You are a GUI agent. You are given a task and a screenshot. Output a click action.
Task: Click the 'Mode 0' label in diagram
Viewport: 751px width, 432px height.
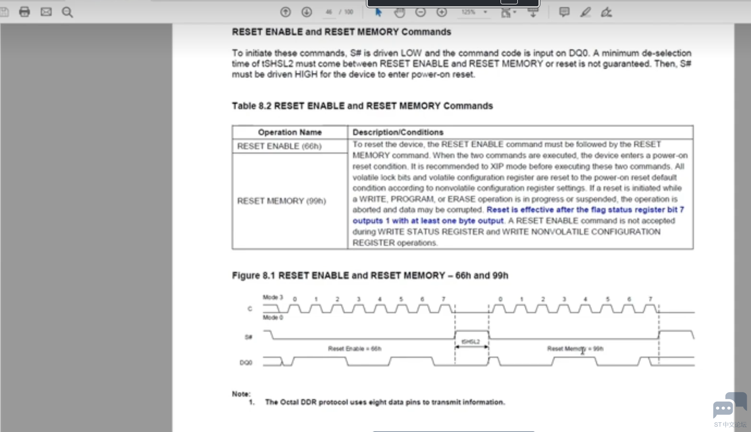273,317
